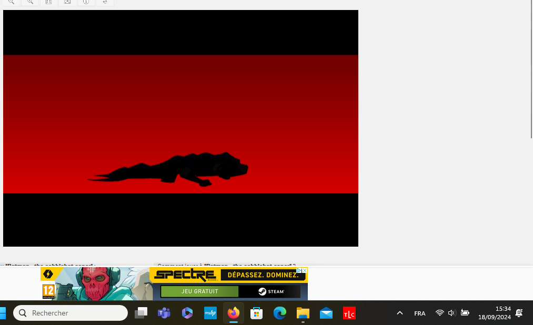Launch the myHP app from taskbar

point(210,313)
